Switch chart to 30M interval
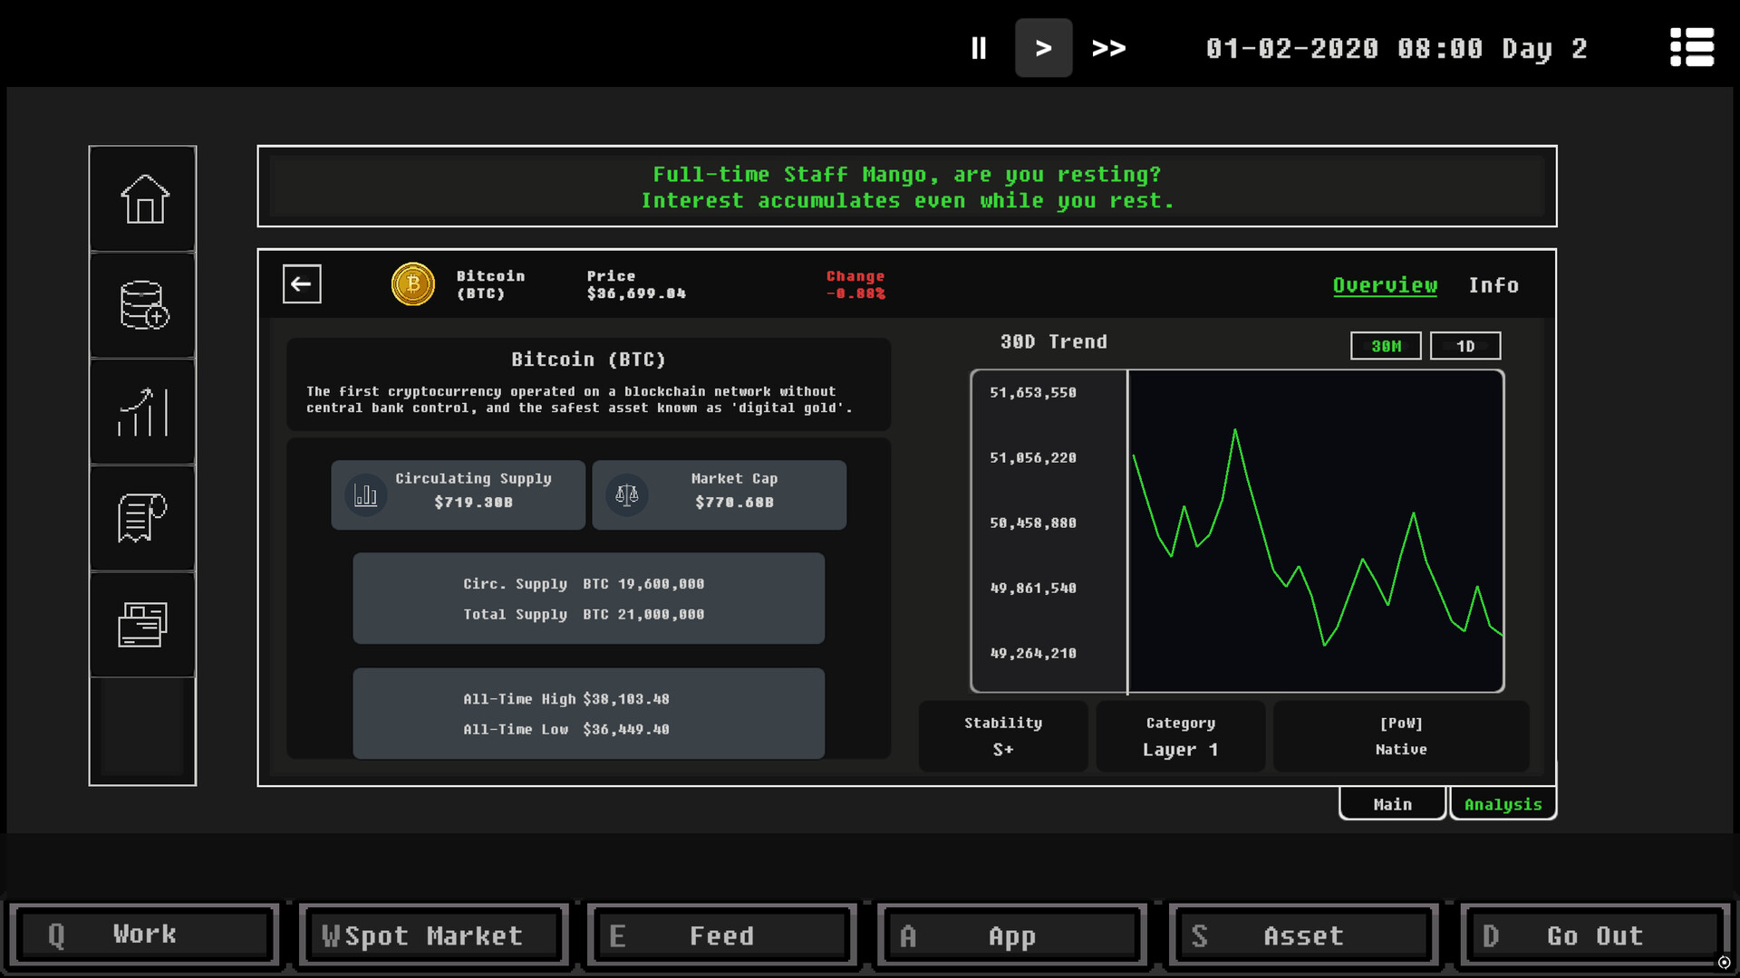Viewport: 1740px width, 978px height. coord(1385,346)
